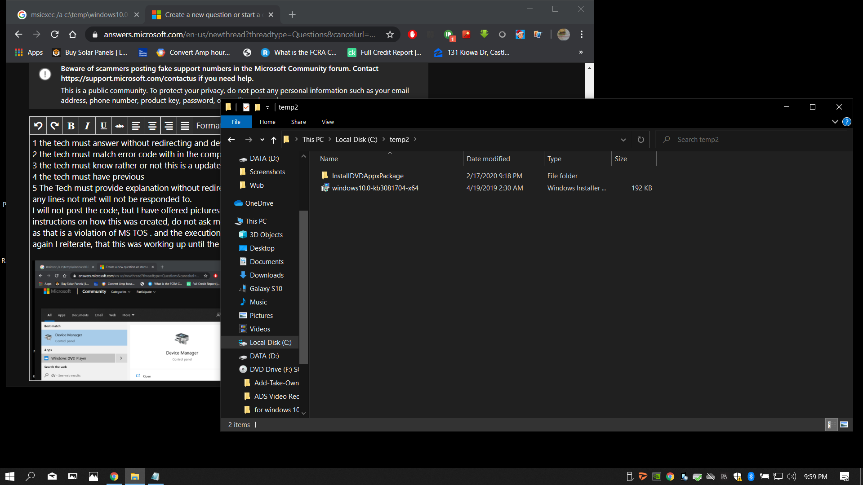Go up one folder level in Explorer

[273, 140]
